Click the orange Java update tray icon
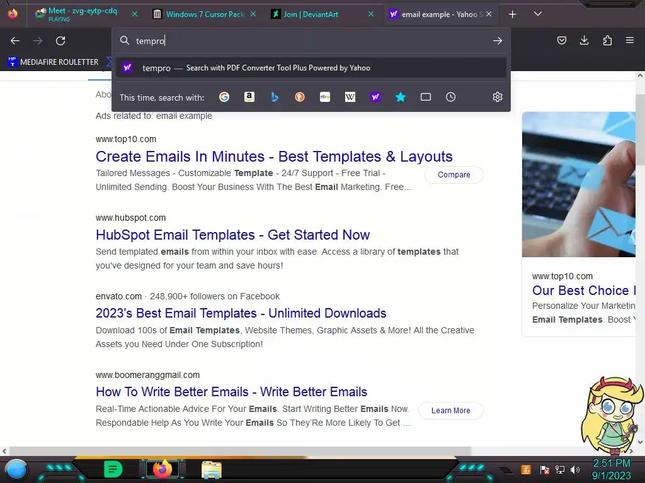This screenshot has width=645, height=483. click(x=526, y=469)
